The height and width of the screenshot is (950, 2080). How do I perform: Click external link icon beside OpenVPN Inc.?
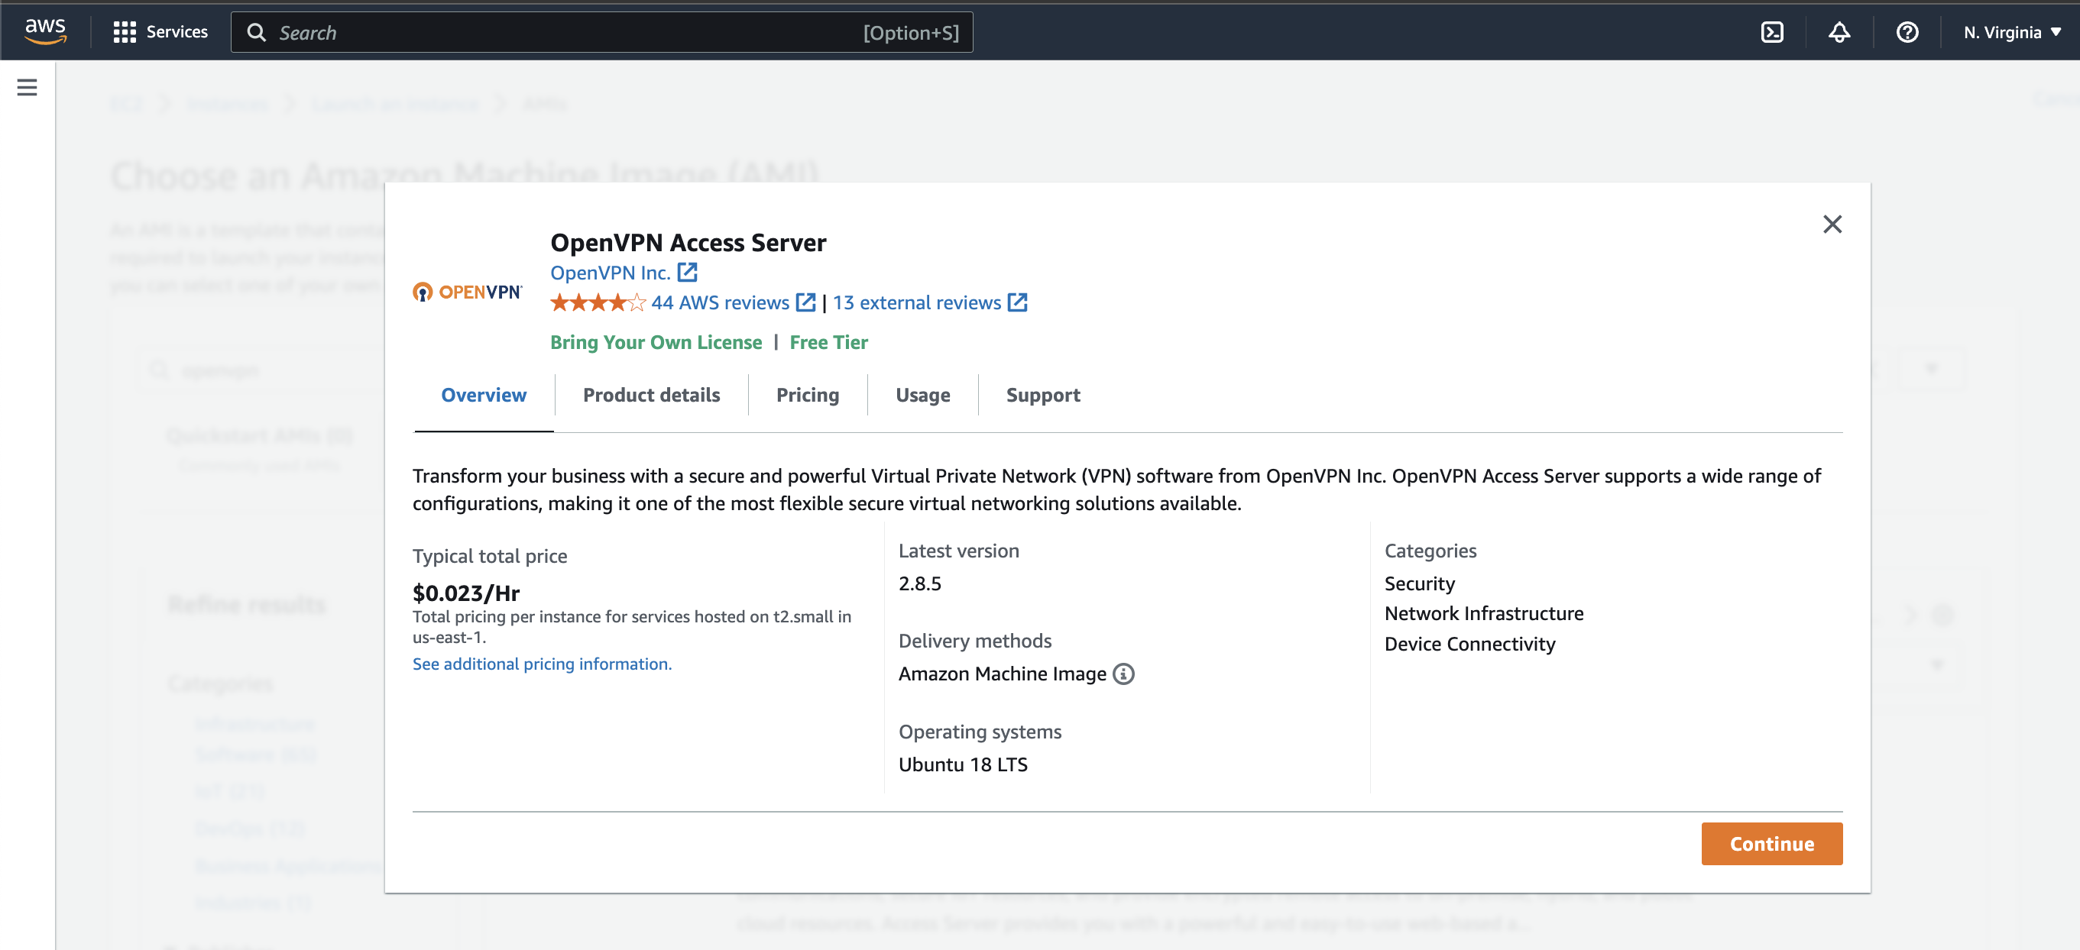coord(687,273)
